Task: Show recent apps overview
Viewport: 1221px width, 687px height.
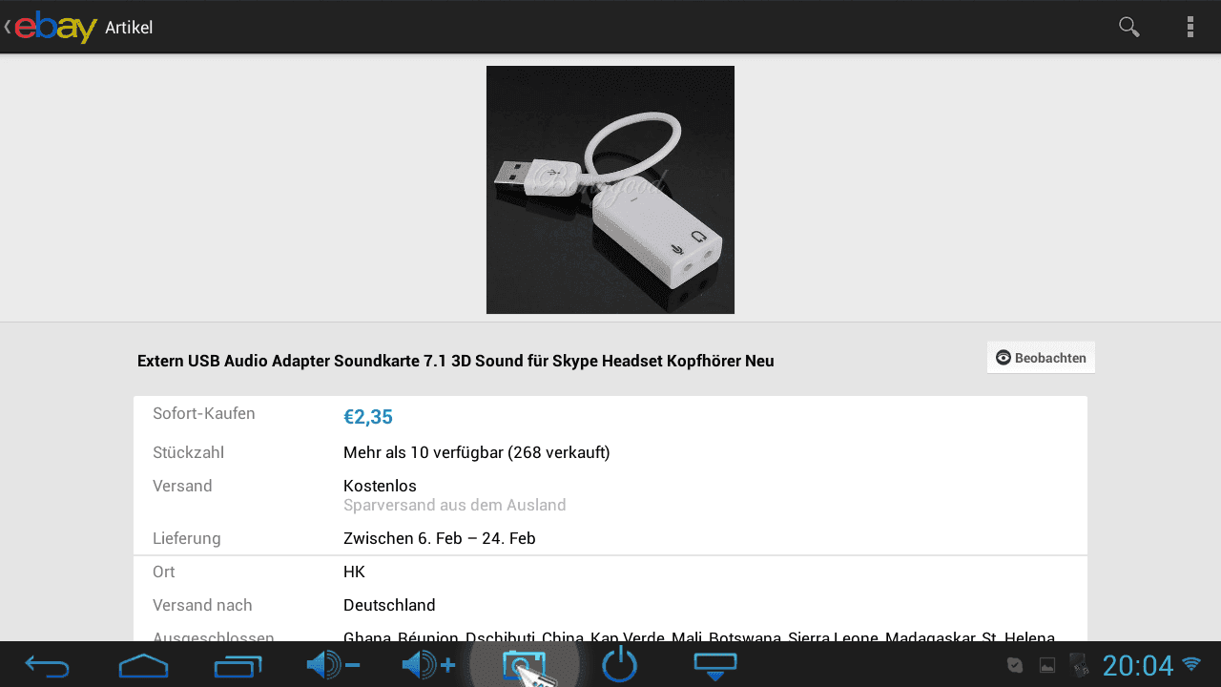Action: (x=238, y=665)
